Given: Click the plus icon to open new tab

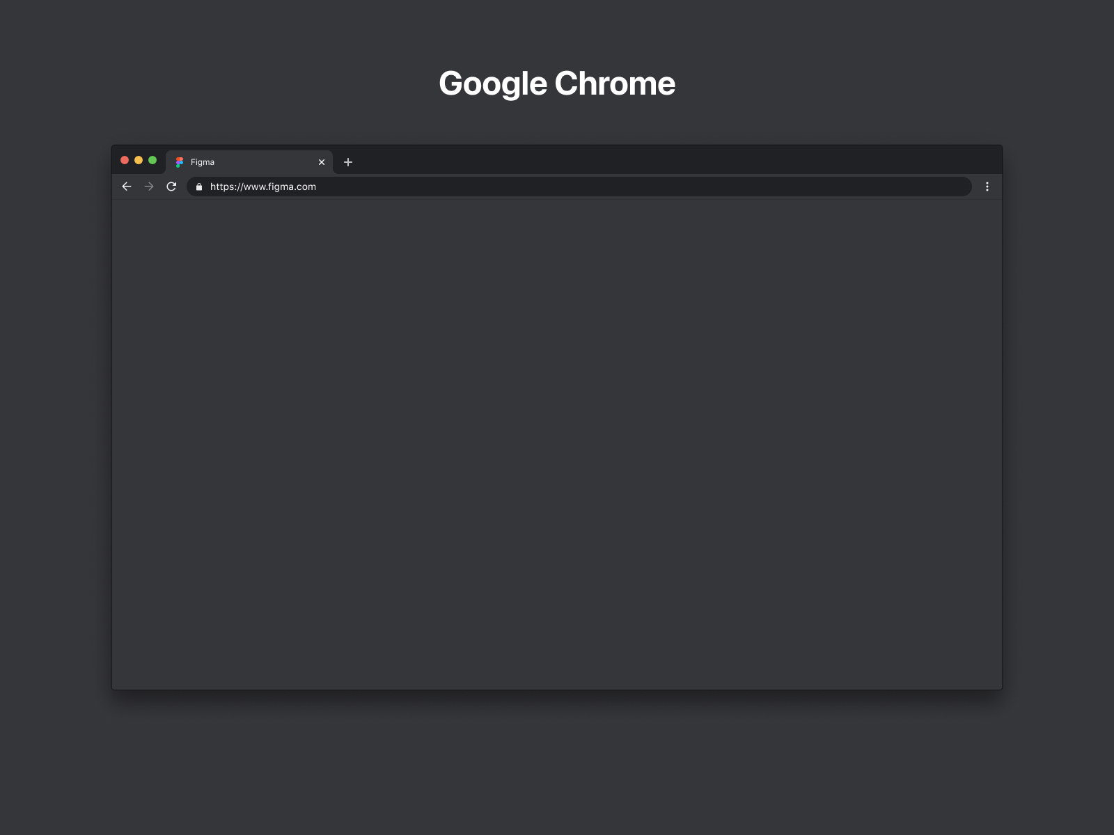Looking at the screenshot, I should click(x=348, y=162).
